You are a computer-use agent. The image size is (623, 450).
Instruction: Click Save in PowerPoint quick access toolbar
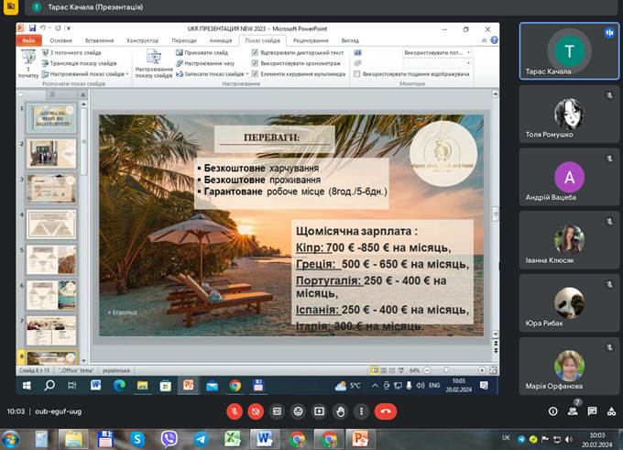[x=33, y=28]
